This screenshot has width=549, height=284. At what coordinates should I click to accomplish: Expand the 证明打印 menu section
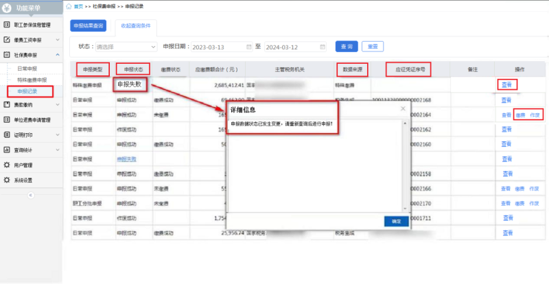[58, 134]
